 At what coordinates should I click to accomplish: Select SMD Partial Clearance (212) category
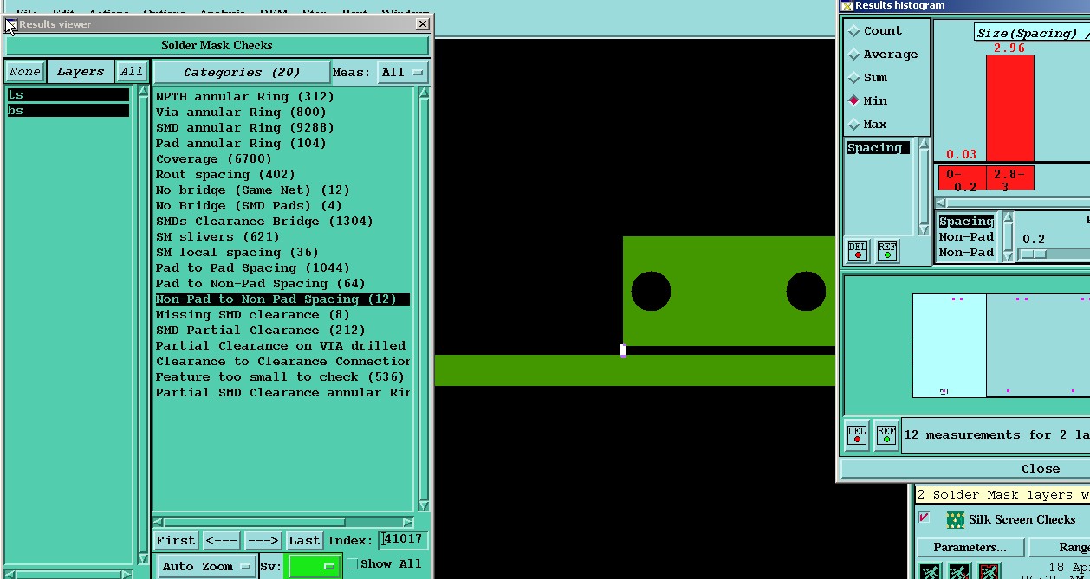260,330
